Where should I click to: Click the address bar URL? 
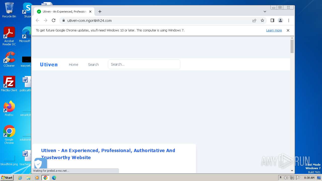pos(90,21)
